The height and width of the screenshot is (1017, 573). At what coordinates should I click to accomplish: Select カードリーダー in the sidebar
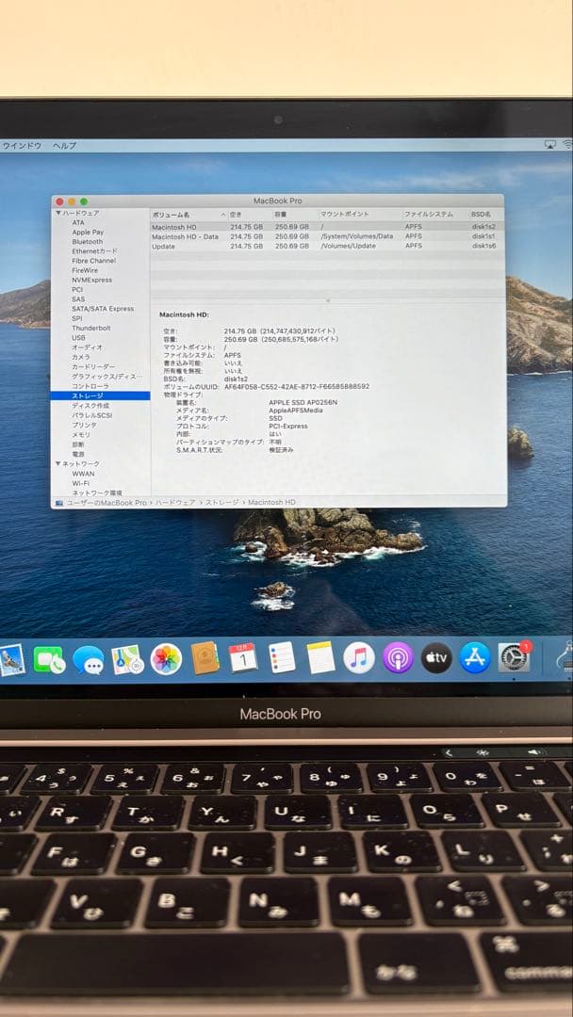point(93,366)
